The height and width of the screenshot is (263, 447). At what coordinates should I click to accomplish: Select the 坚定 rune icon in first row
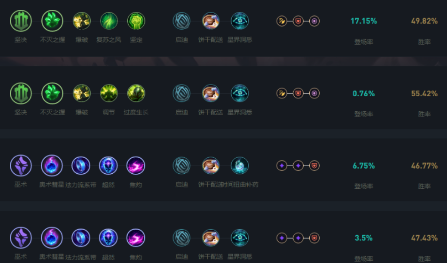(136, 21)
